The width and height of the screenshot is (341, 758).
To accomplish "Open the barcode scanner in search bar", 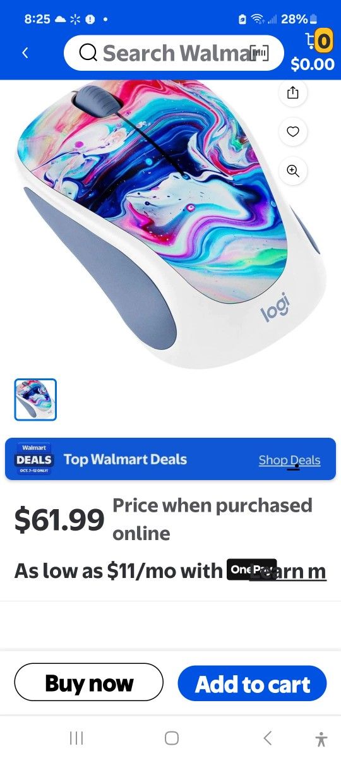I will 259,53.
